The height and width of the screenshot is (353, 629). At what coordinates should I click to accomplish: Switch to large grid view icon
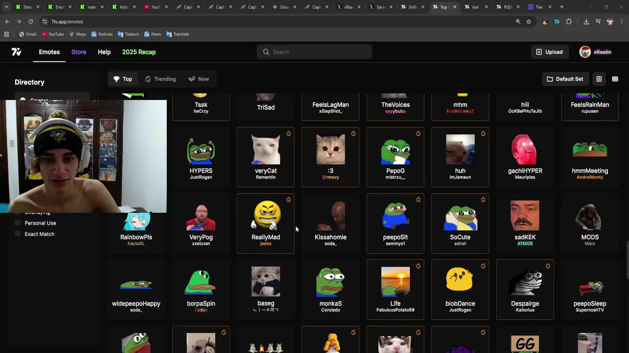[x=599, y=79]
